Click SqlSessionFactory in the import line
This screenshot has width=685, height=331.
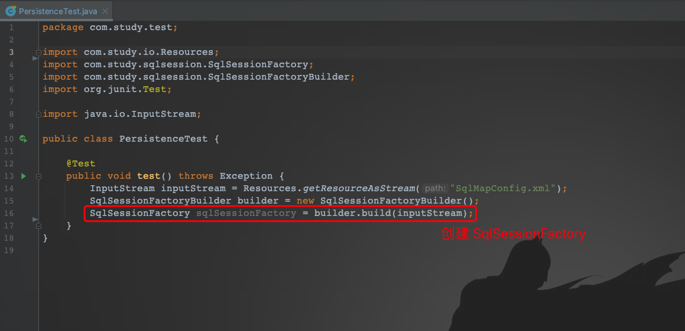(x=258, y=64)
